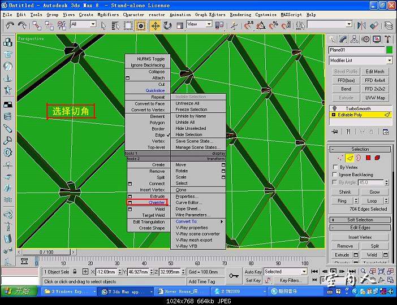Open the Create command panel tab
The height and width of the screenshot is (305, 397).
tap(332, 39)
